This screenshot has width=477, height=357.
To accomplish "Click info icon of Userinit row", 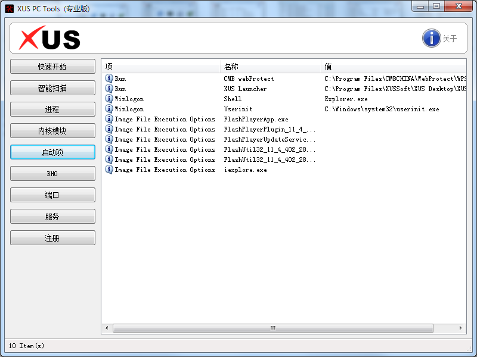I will coord(109,109).
